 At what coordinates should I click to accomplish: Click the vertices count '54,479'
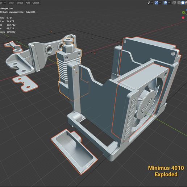pyautogui.click(x=11, y=21)
